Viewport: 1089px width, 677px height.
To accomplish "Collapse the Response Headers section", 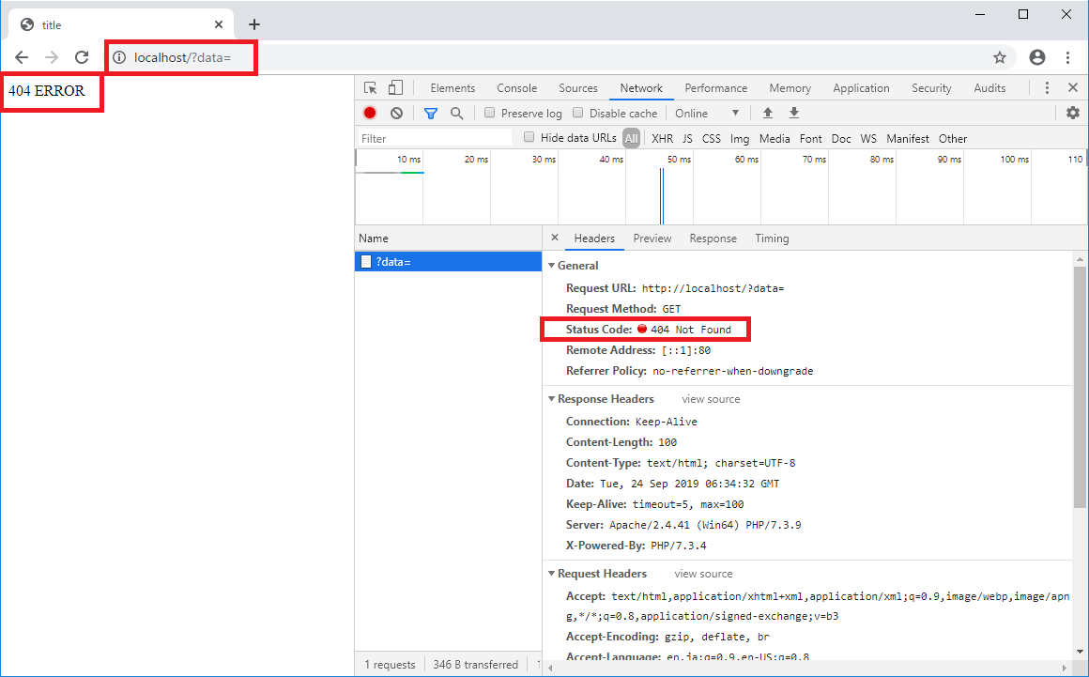I will 552,399.
